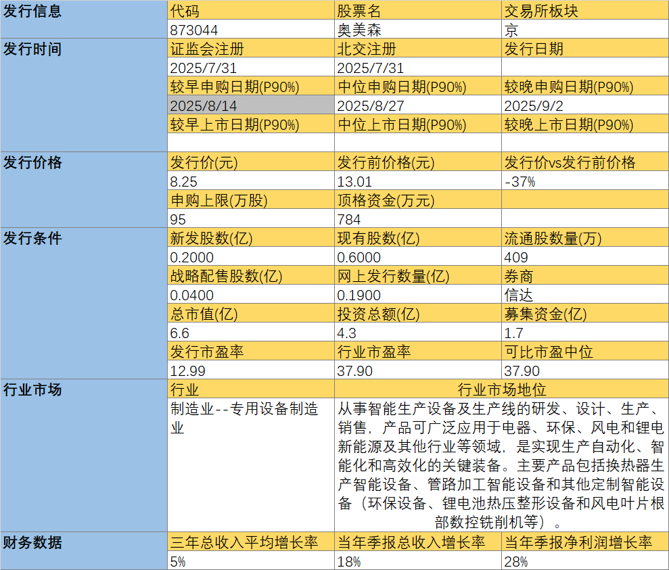669x570 pixels.
Task: Click the P/E value 12.99
Action: click(251, 370)
